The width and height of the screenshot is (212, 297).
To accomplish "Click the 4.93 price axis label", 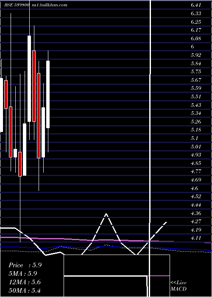I will [196, 155].
